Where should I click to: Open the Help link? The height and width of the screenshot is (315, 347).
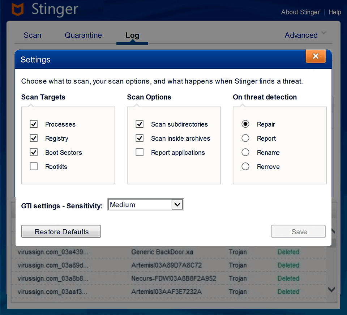coord(335,12)
